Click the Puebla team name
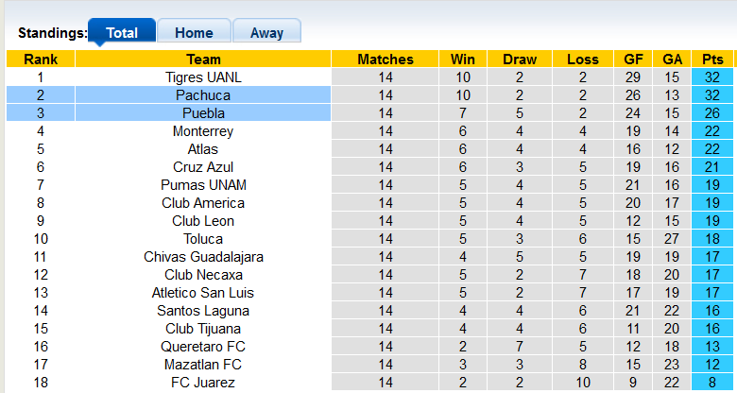 [203, 113]
